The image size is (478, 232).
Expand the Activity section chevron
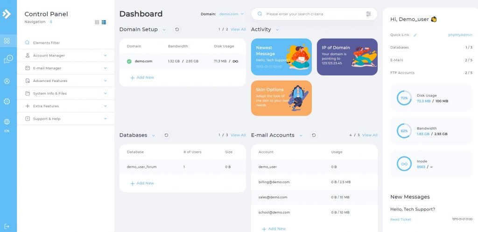coord(277,30)
